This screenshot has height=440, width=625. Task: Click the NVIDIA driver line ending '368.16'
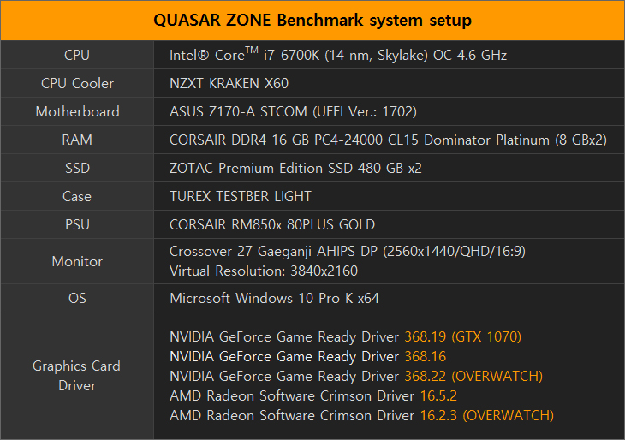pyautogui.click(x=307, y=356)
